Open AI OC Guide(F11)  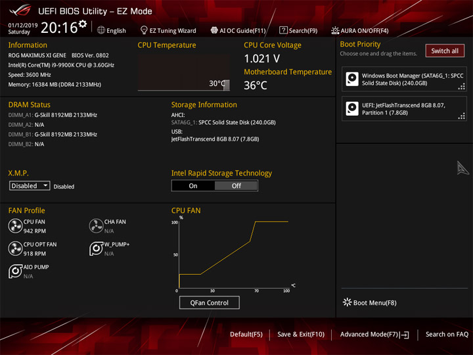click(x=238, y=30)
